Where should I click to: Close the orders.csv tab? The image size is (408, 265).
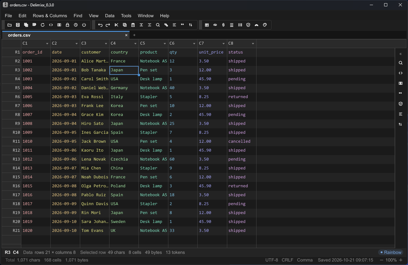(x=126, y=35)
